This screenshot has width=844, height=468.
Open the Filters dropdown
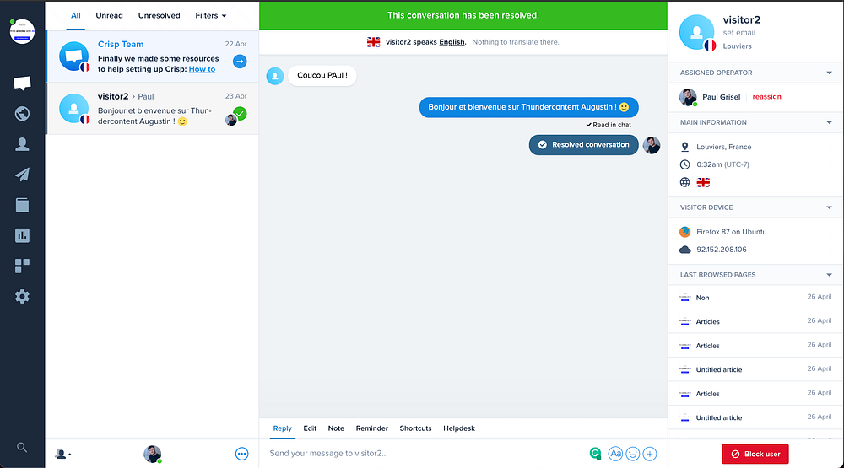[210, 15]
